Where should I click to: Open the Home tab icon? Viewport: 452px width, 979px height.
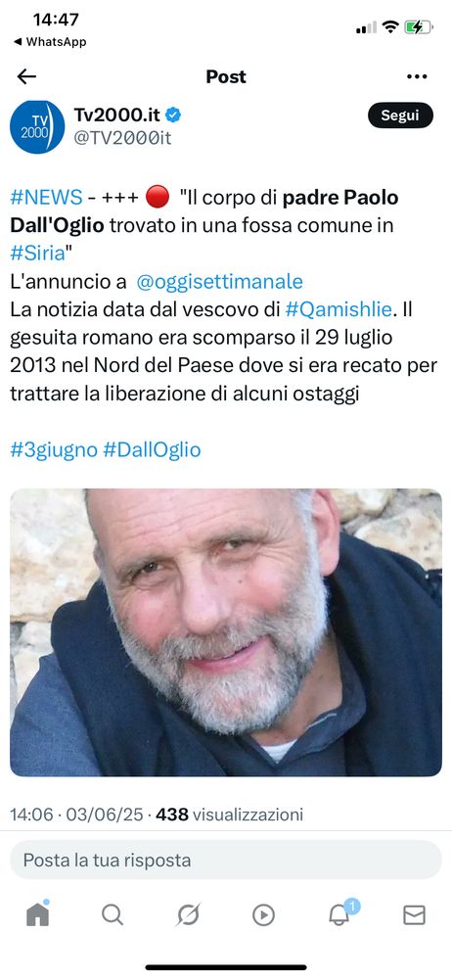click(x=37, y=914)
